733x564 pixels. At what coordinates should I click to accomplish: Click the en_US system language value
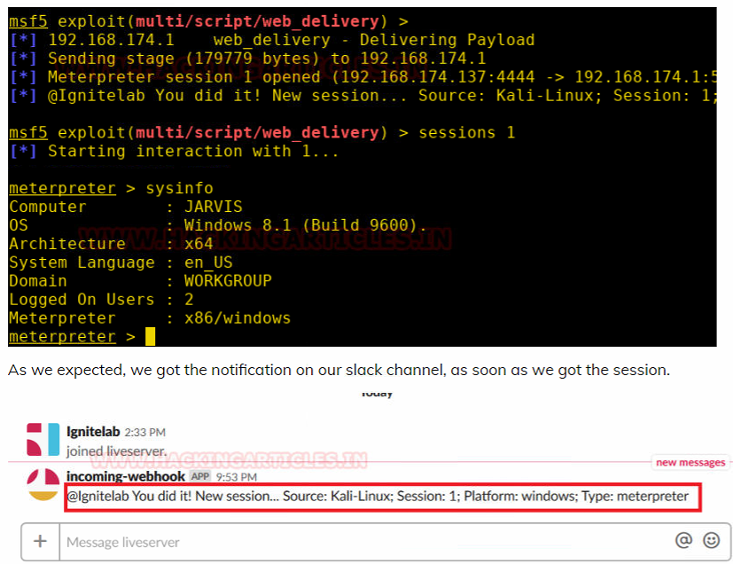tap(208, 262)
